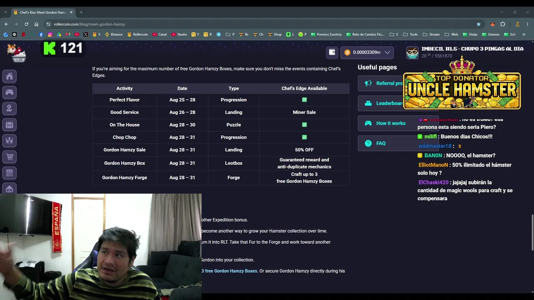534x300 pixels.
Task: Open the Facebook bookmark icon
Action: [41, 35]
